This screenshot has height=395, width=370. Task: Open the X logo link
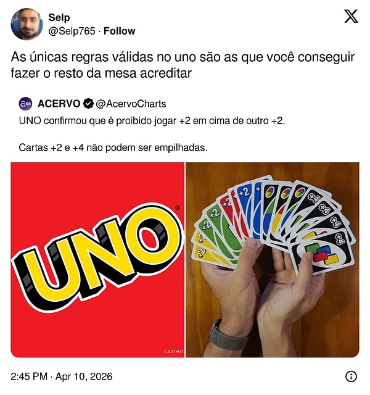click(351, 17)
